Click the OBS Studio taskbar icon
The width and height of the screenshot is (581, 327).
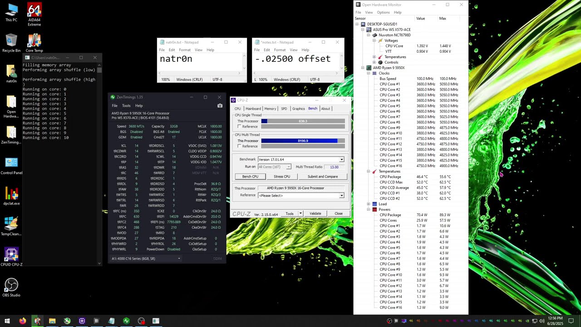tap(141, 321)
